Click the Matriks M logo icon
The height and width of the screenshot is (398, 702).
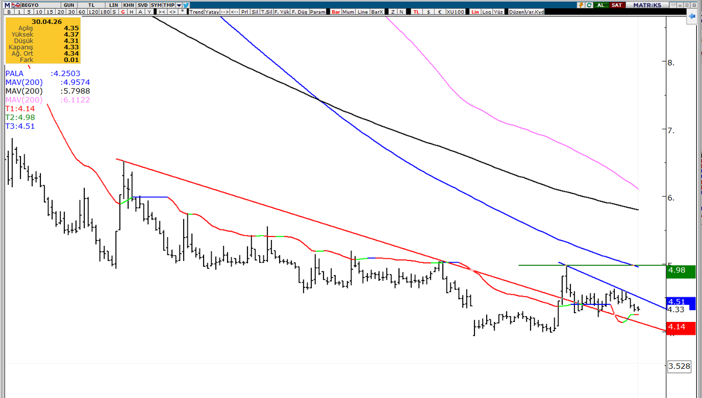[7, 5]
